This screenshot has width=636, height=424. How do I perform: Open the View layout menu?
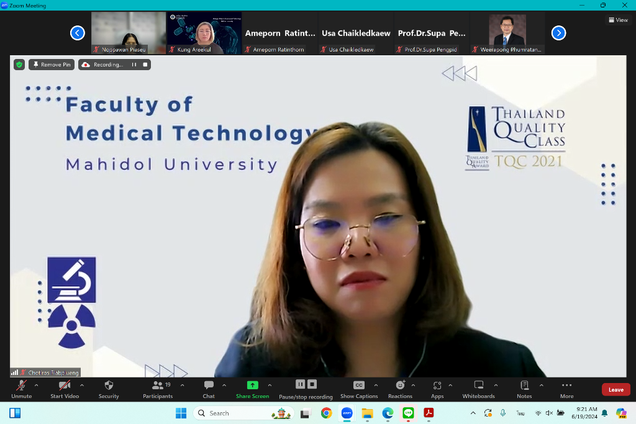tap(618, 20)
